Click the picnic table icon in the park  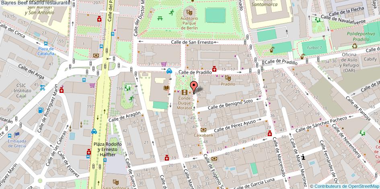pos(160,18)
